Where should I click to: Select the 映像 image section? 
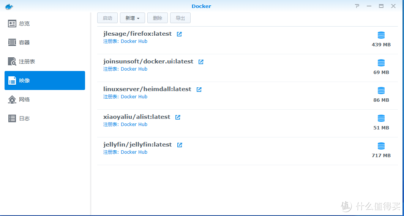pyautogui.click(x=45, y=80)
